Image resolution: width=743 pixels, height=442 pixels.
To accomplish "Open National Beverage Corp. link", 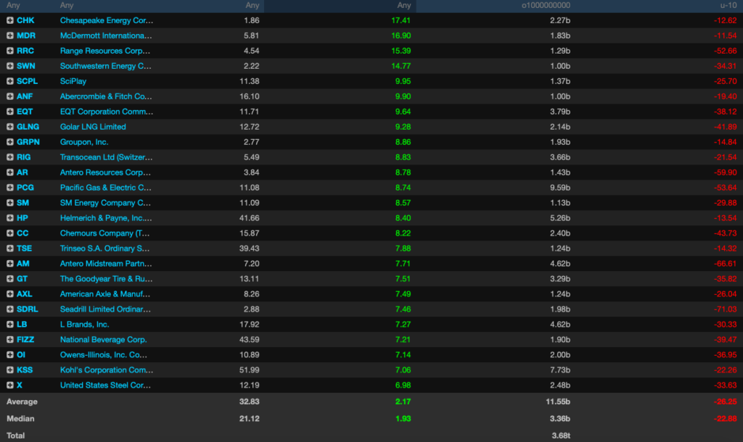I will tap(103, 339).
